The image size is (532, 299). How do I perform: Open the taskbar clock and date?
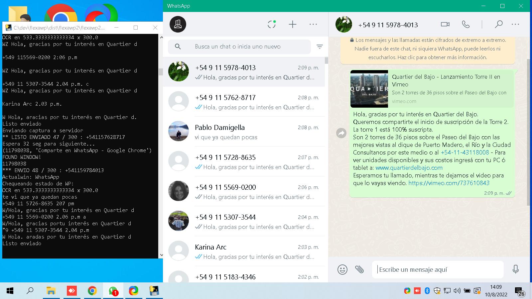click(x=496, y=291)
